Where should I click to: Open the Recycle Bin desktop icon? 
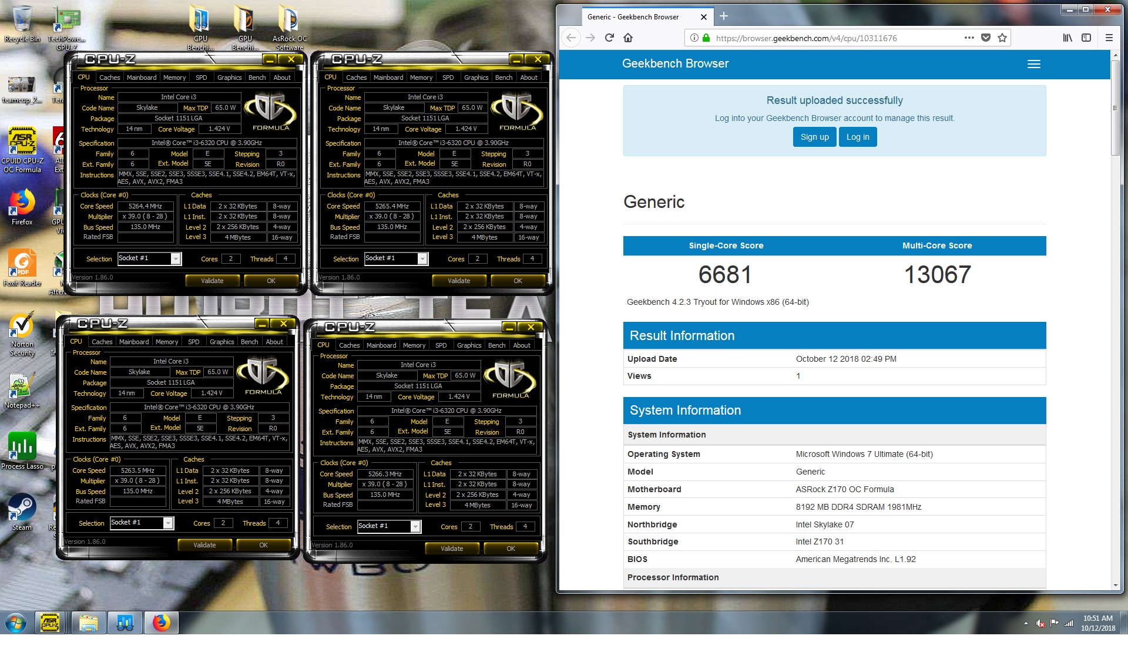22,23
